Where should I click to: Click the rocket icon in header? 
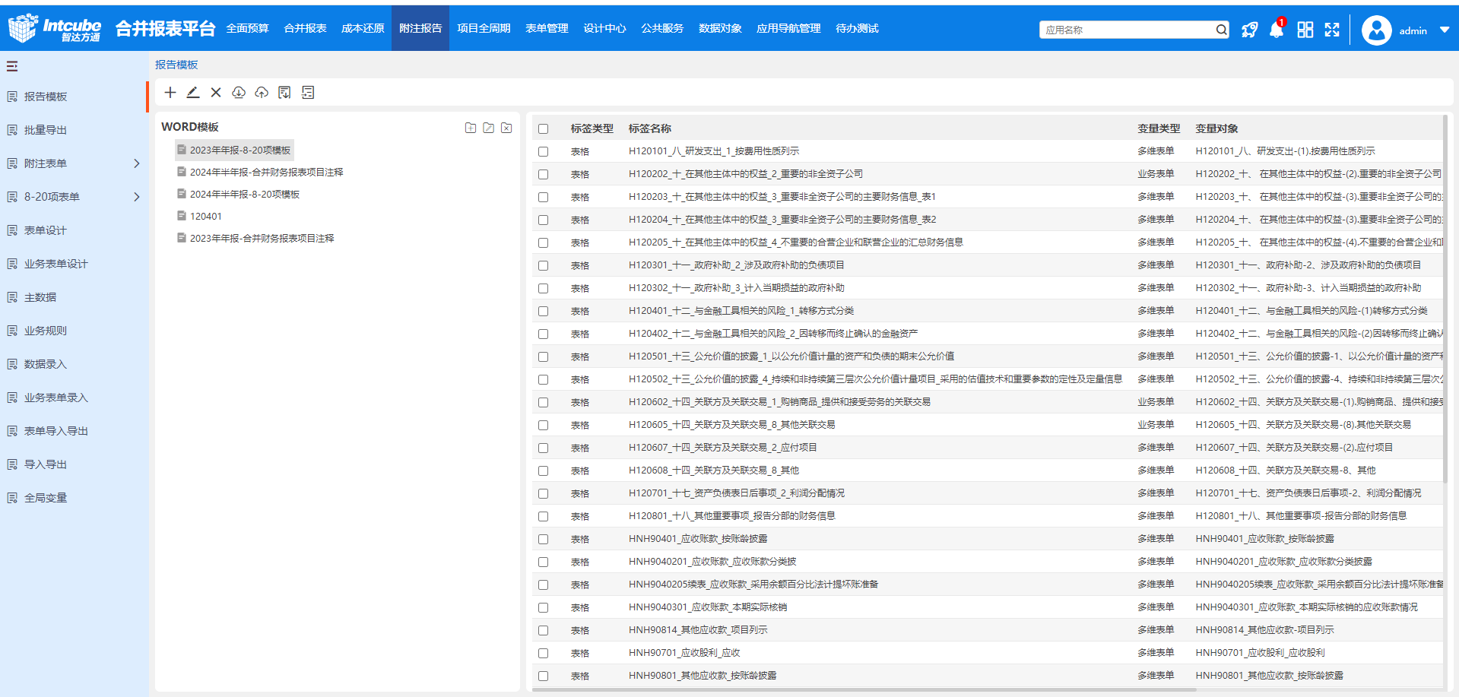(1249, 30)
